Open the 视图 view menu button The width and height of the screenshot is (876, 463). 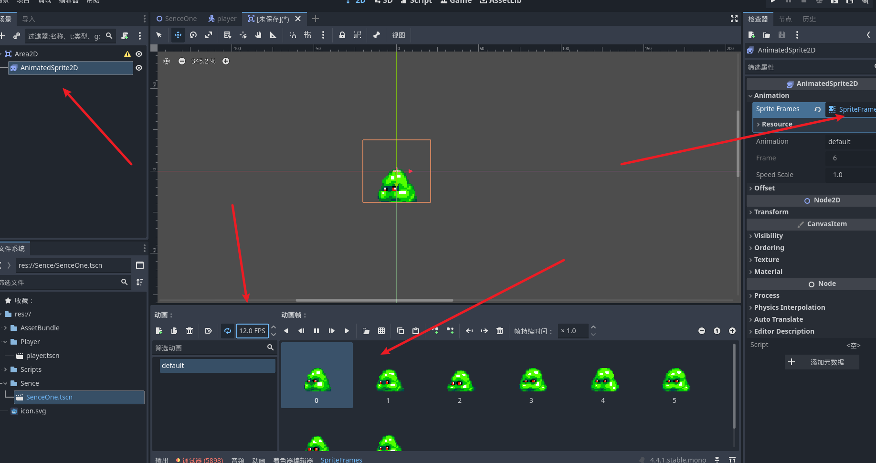pos(399,35)
